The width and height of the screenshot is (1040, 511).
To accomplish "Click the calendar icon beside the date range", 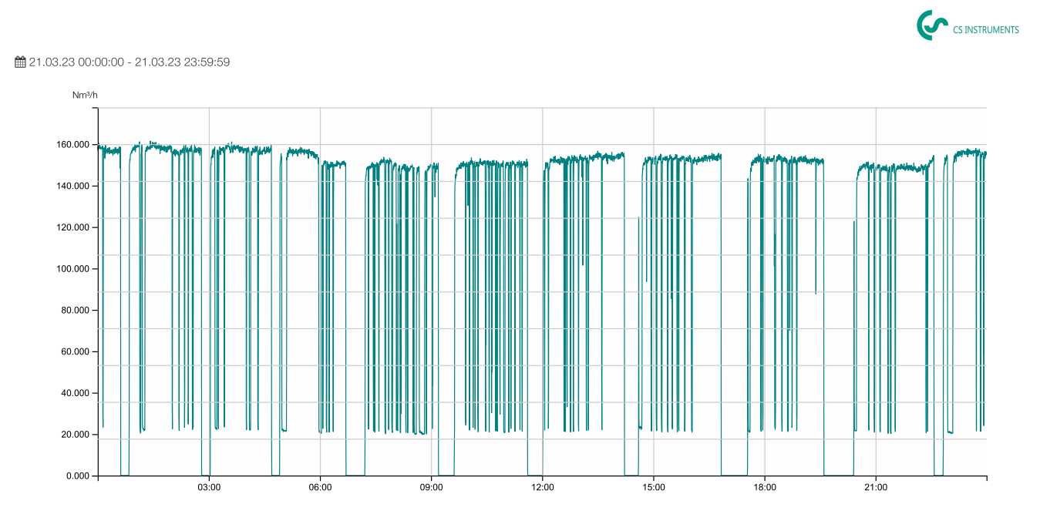I will (21, 62).
